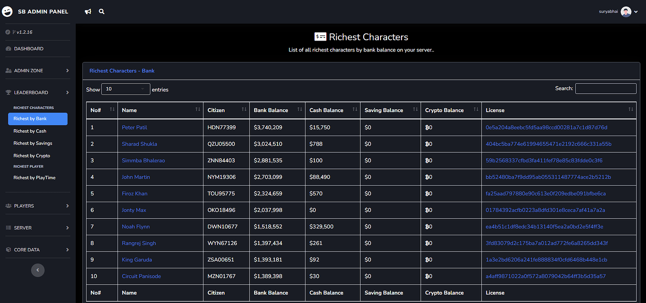This screenshot has width=646, height=303.
Task: Sort by the Saving Balance column header
Action: click(390, 110)
